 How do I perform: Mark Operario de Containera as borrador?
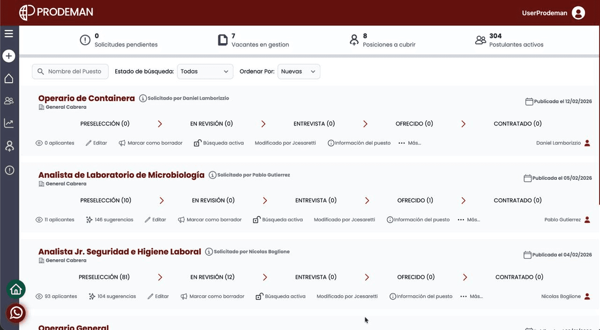[x=150, y=143]
